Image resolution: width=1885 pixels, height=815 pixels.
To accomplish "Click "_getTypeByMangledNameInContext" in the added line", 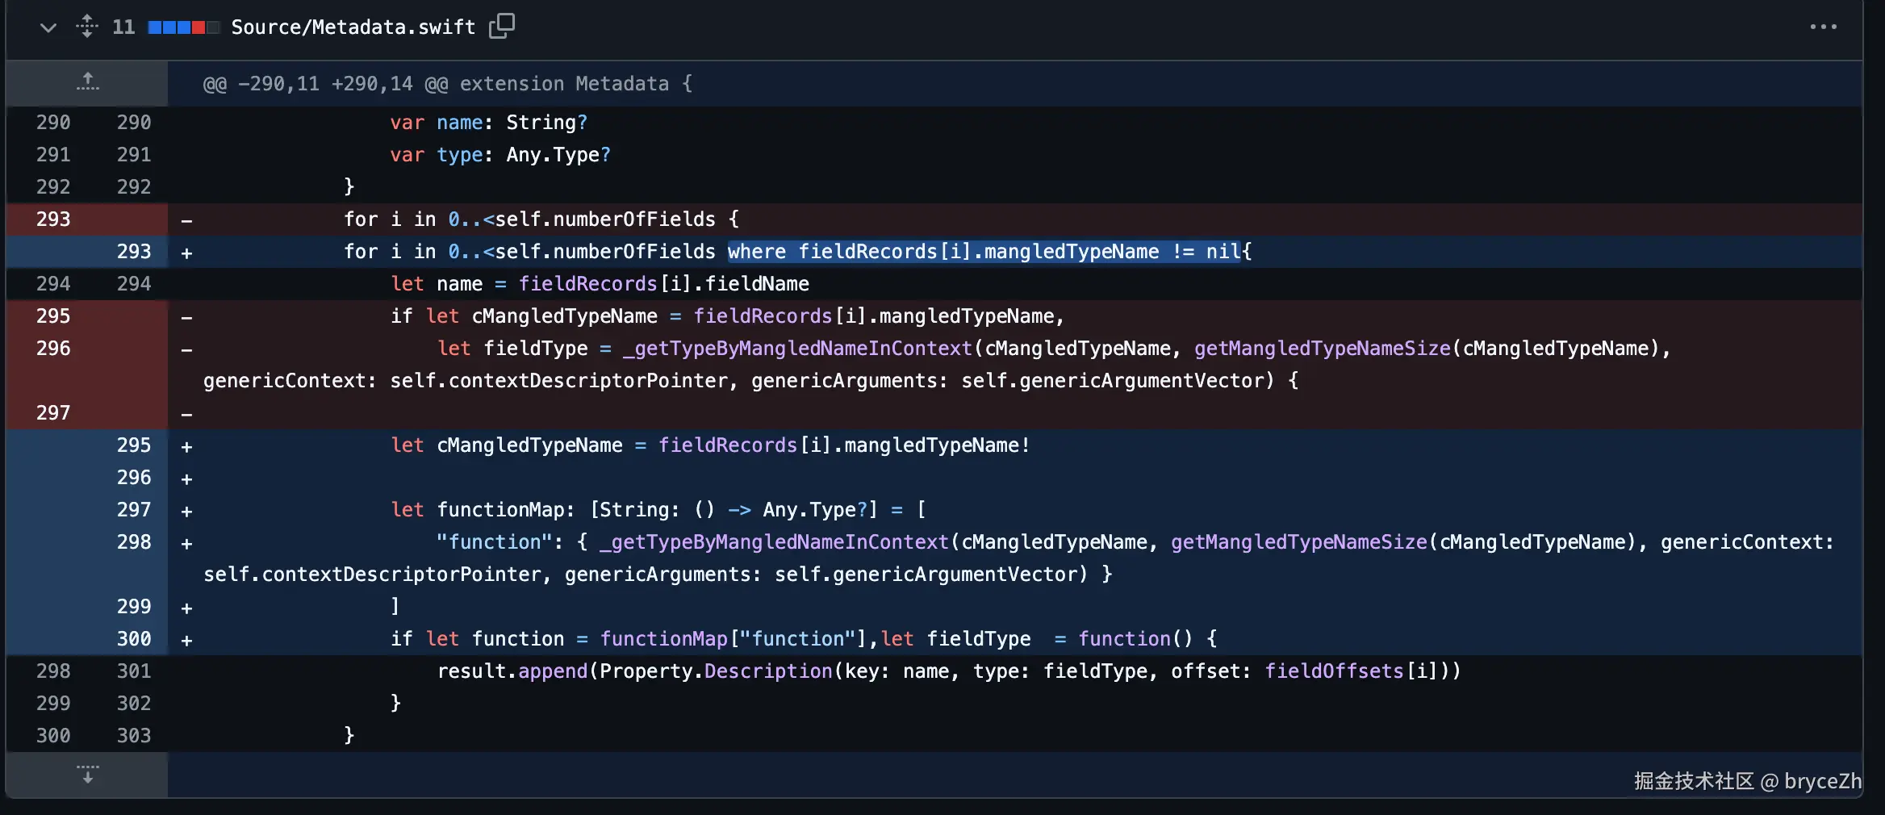I will coord(774,542).
